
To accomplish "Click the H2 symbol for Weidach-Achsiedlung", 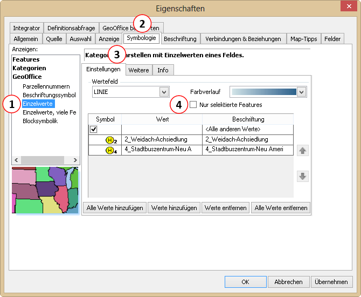I will pyautogui.click(x=111, y=139).
